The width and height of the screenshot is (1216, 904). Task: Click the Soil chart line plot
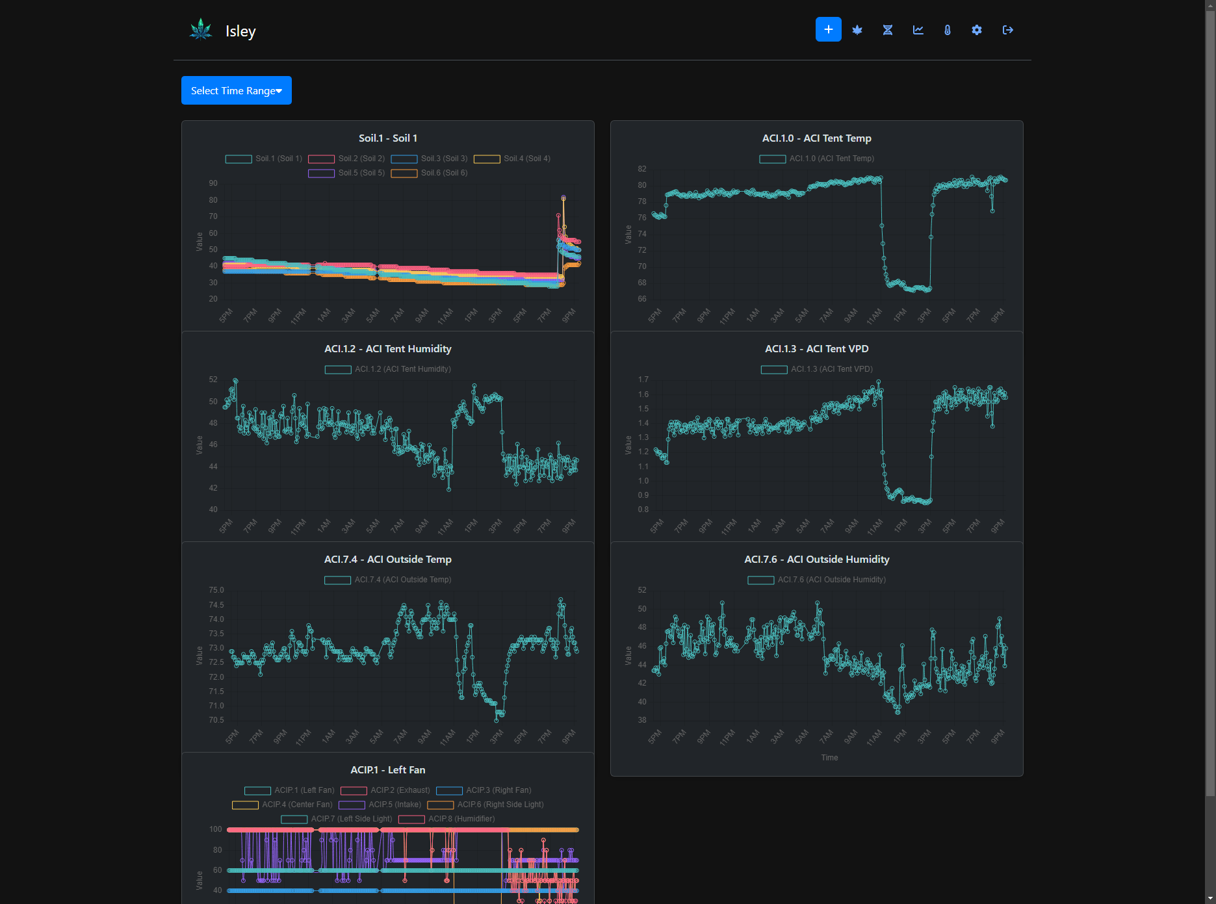401,242
